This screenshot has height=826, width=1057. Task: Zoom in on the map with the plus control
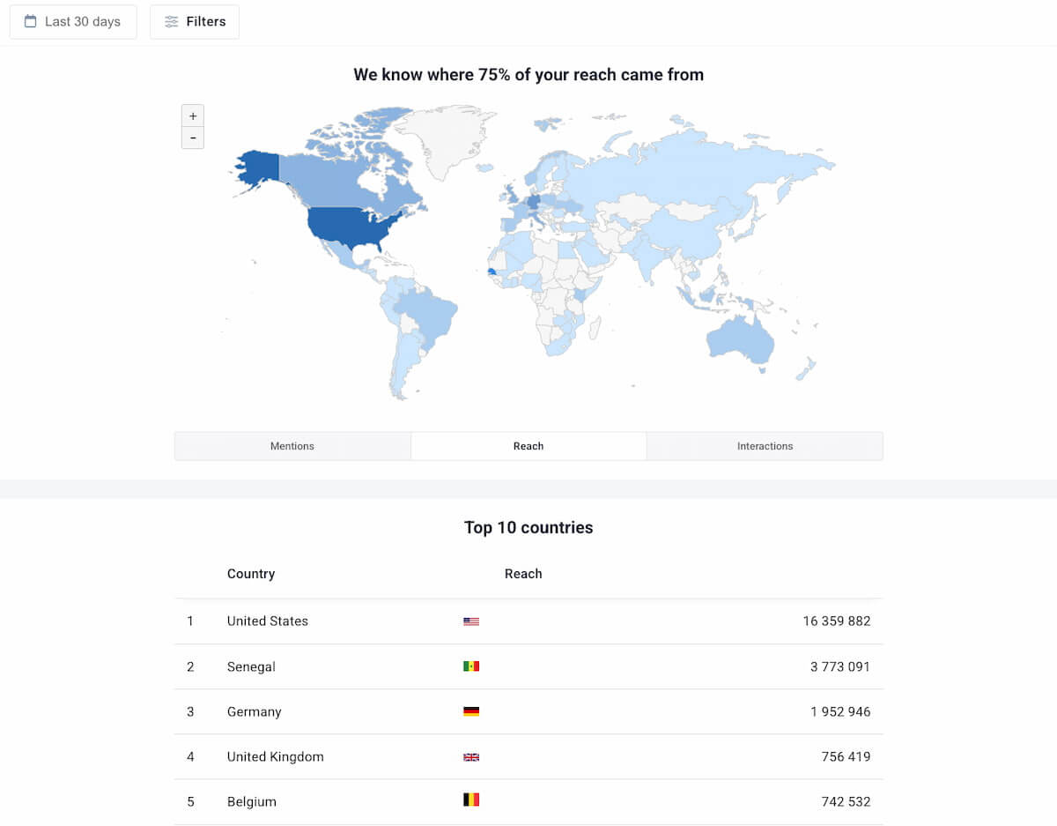point(193,115)
